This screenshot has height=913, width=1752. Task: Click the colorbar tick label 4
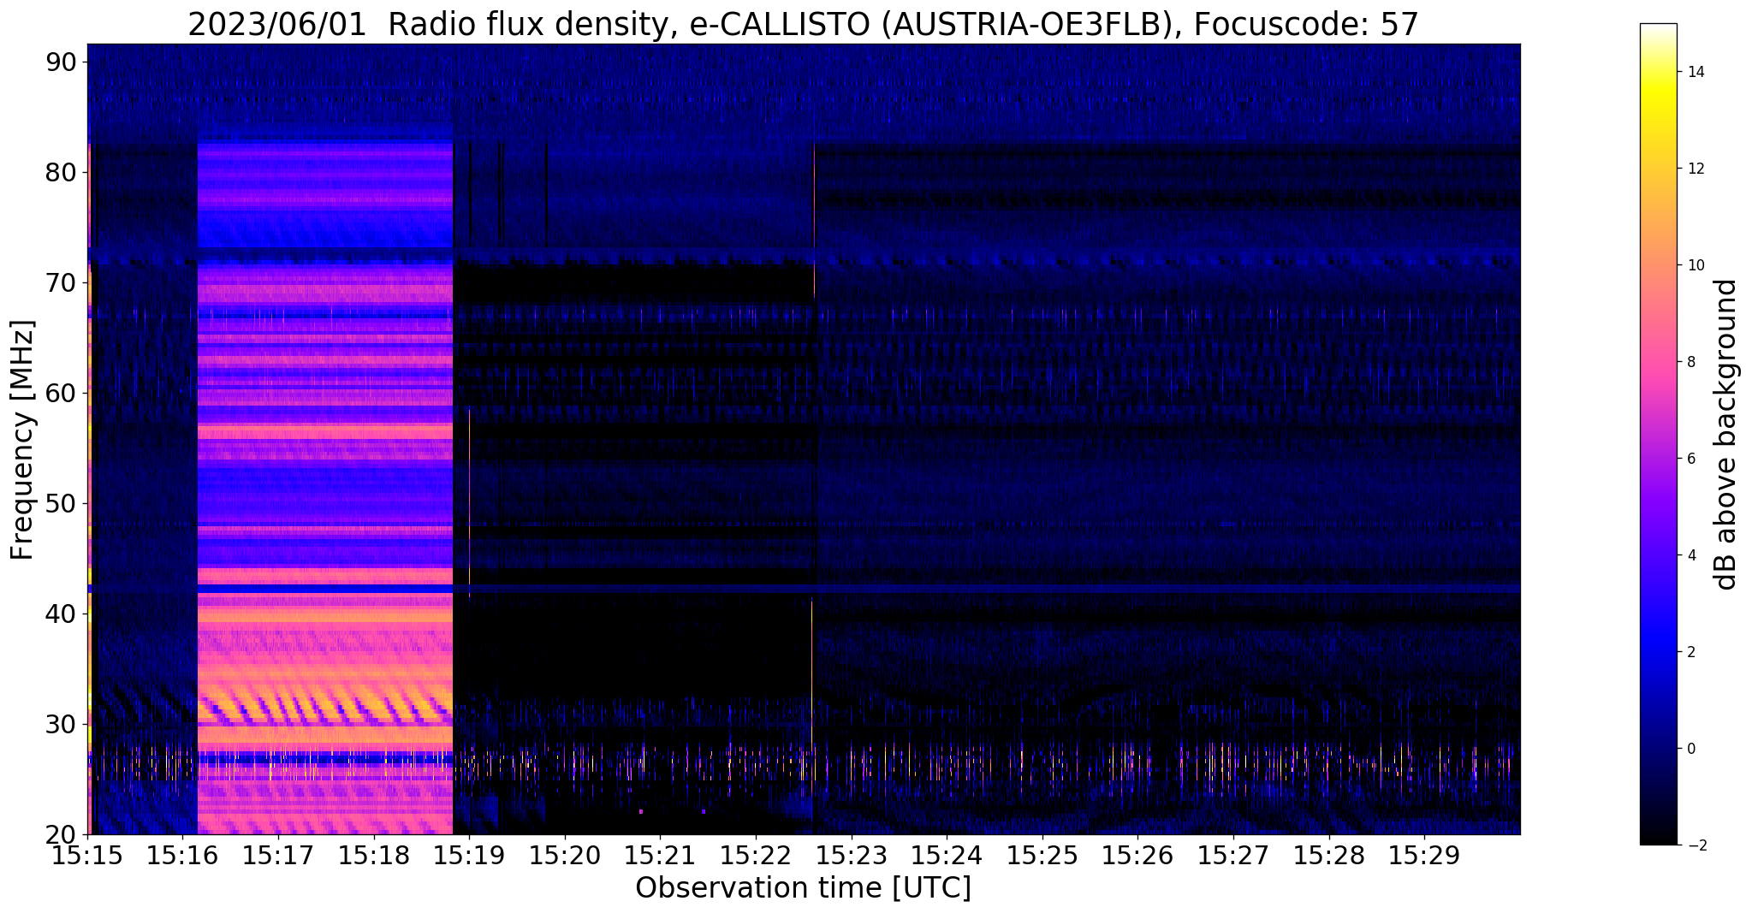point(1690,555)
